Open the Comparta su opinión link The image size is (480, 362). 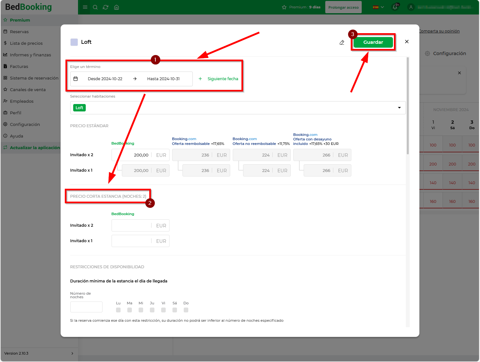[x=439, y=31]
